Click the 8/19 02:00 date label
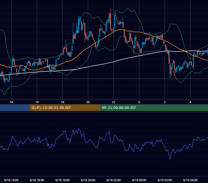The image size is (208, 183). pyautogui.click(x=165, y=180)
